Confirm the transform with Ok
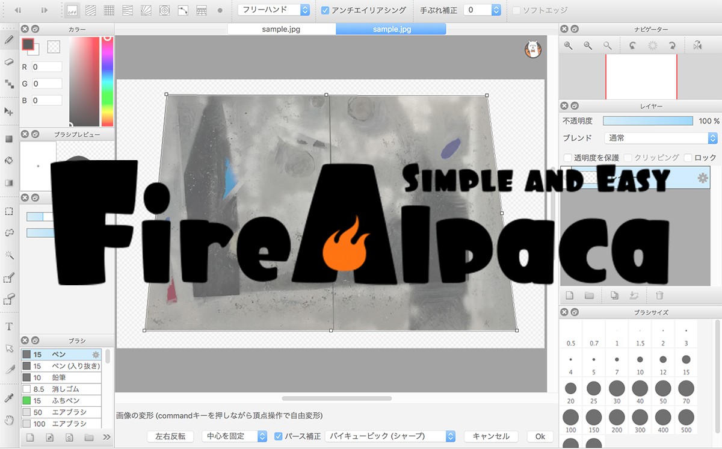This screenshot has width=722, height=449. pyautogui.click(x=540, y=436)
